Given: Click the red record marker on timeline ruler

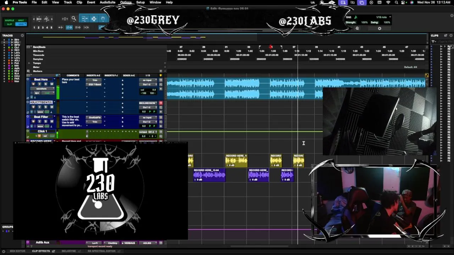Looking at the screenshot, I should click(x=271, y=47).
